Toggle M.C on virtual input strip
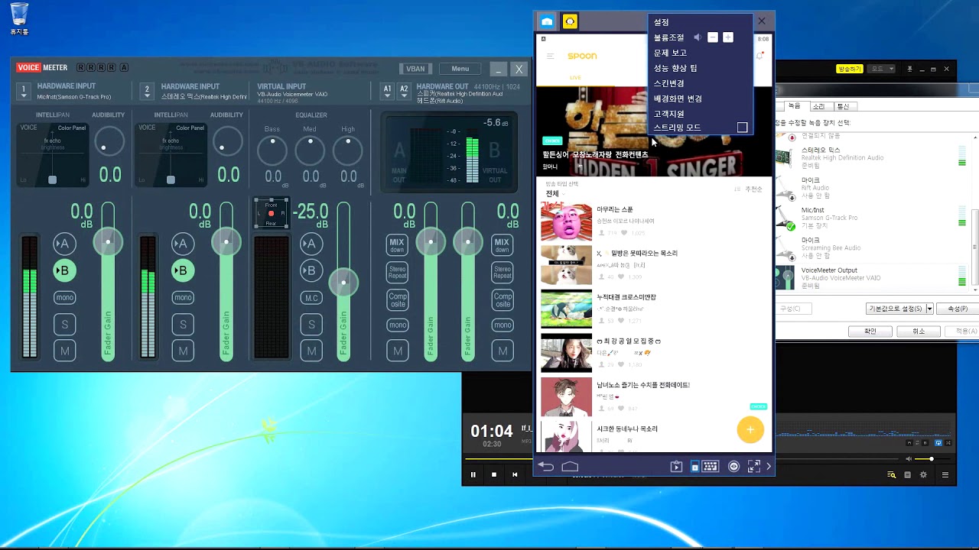979x550 pixels. [x=311, y=298]
